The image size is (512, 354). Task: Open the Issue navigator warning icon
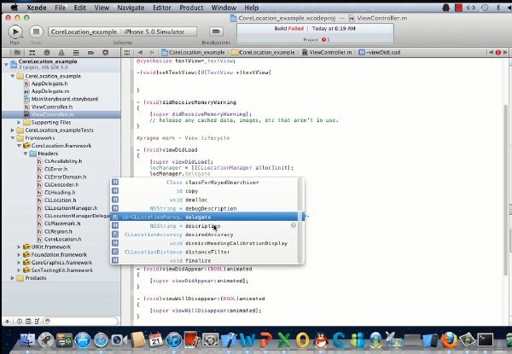pos(61,53)
